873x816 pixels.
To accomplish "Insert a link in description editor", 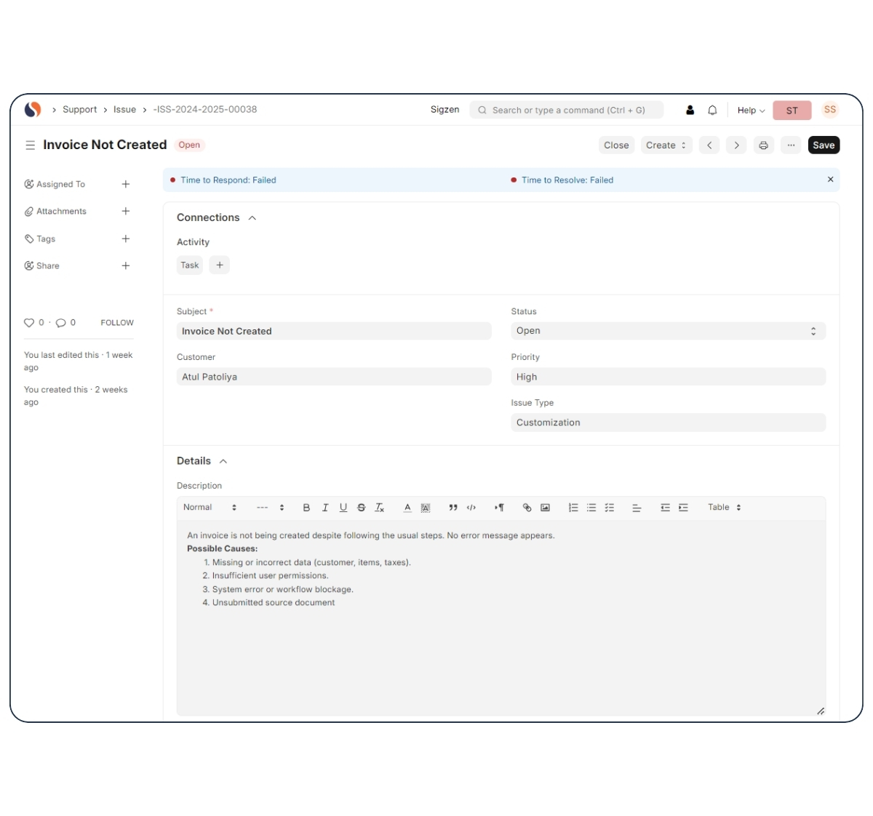I will [x=527, y=508].
